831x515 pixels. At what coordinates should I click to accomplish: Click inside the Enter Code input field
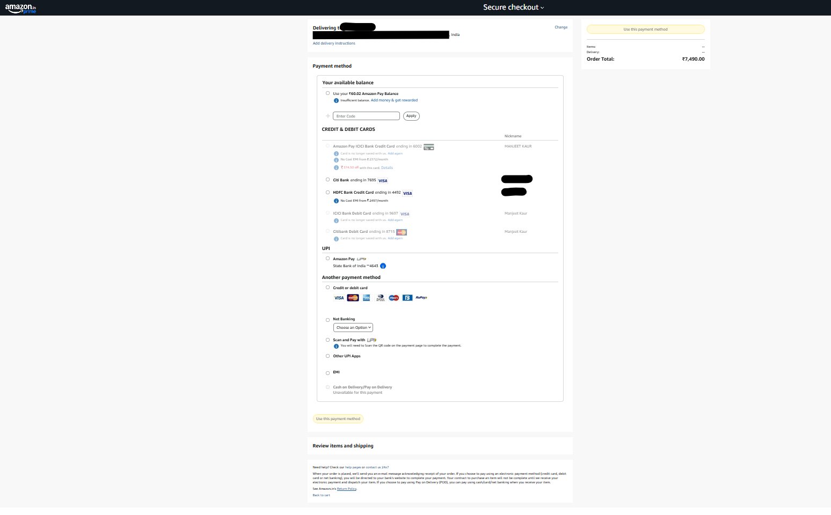(366, 116)
